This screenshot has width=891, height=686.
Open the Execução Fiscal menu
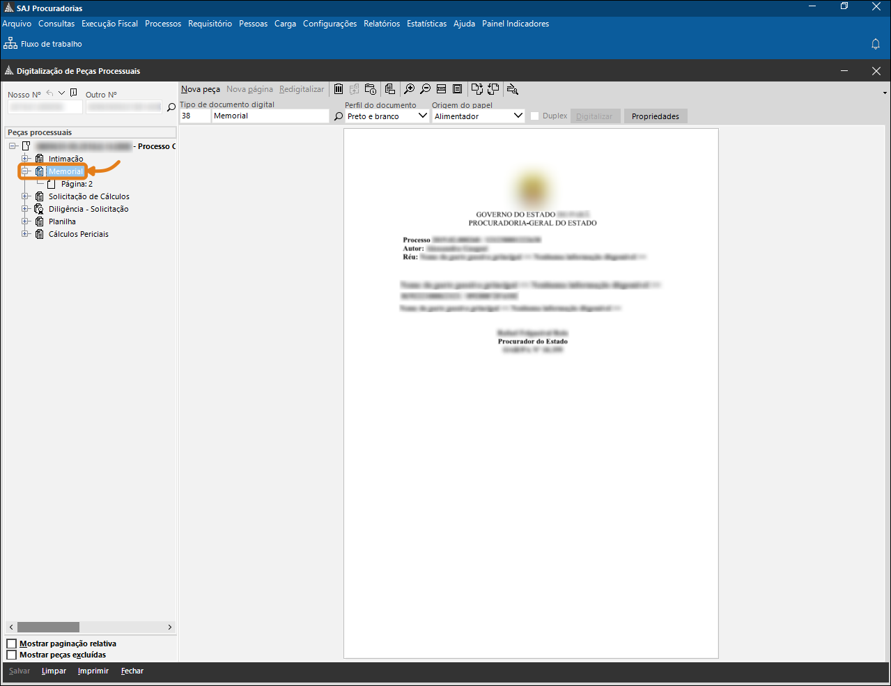pos(109,24)
